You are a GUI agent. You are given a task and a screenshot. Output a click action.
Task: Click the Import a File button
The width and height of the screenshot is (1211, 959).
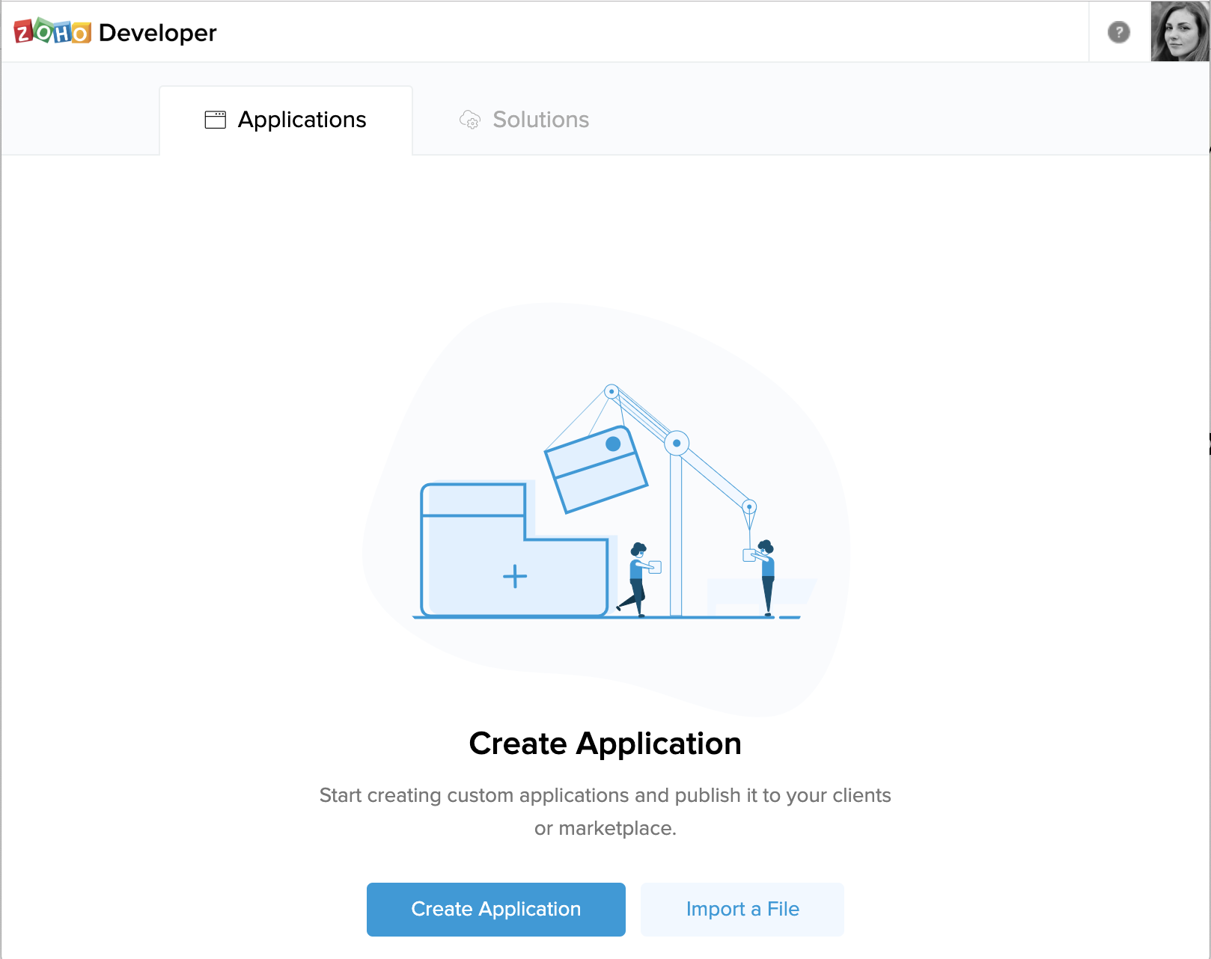tap(742, 909)
